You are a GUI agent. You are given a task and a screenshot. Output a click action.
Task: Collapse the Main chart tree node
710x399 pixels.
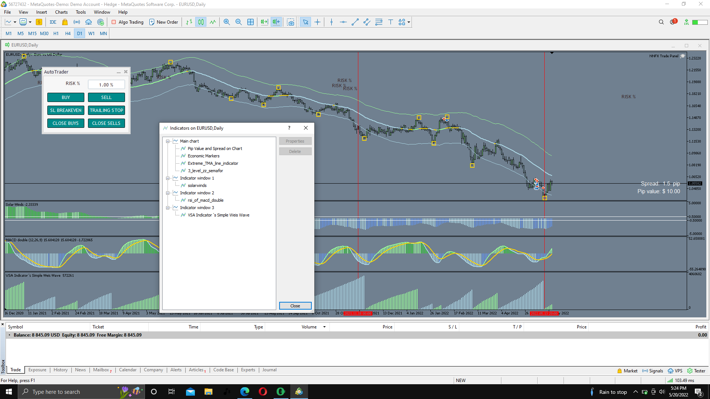coord(168,141)
